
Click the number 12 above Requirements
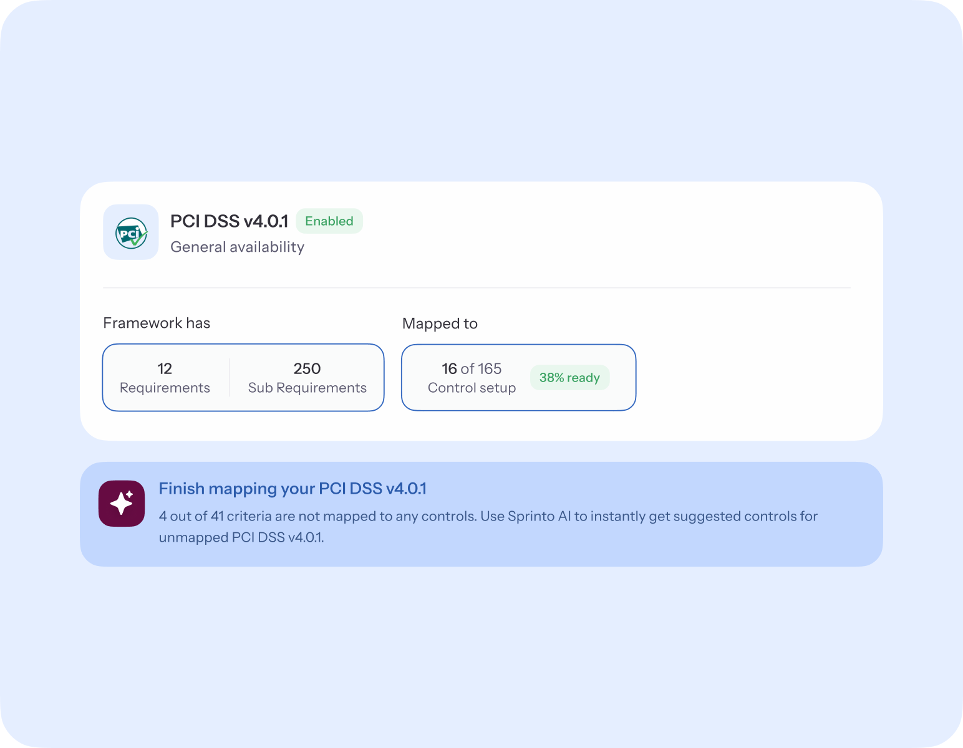pos(165,368)
